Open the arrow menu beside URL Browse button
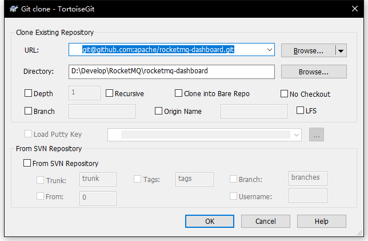Viewport: 368px width, 241px height. coord(341,50)
